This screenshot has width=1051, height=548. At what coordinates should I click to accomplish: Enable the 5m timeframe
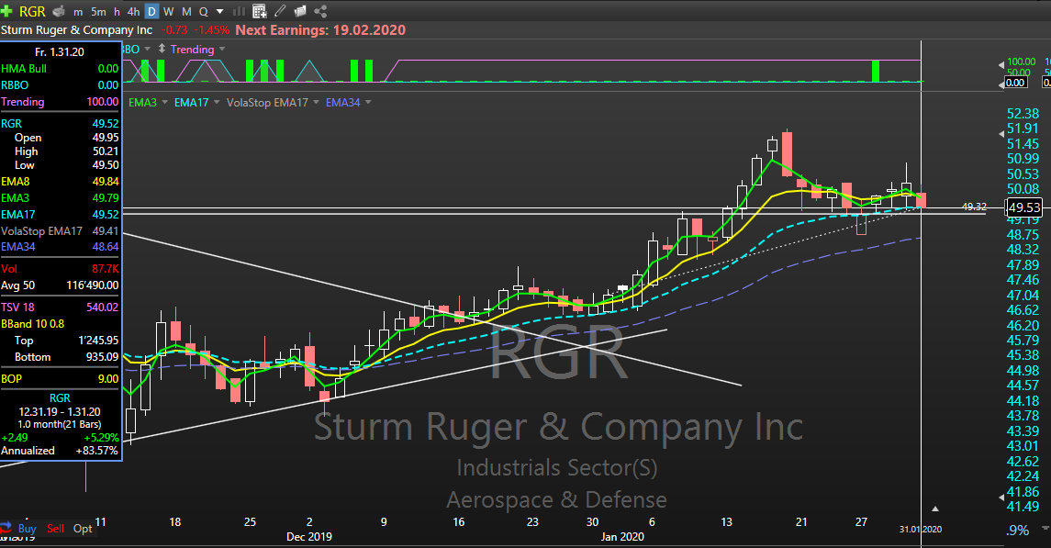coord(98,11)
